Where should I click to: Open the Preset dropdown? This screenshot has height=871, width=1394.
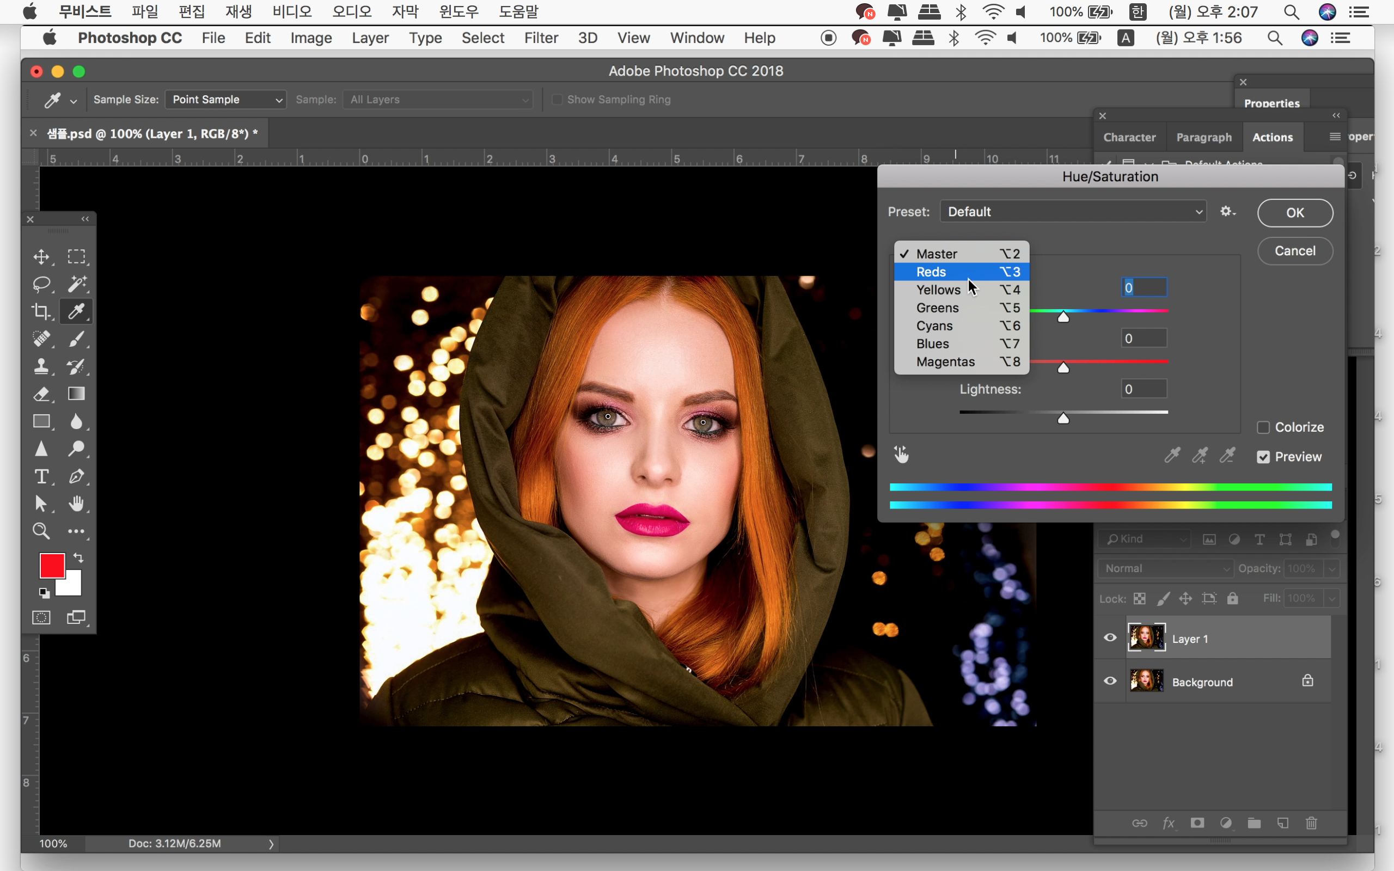click(1073, 211)
